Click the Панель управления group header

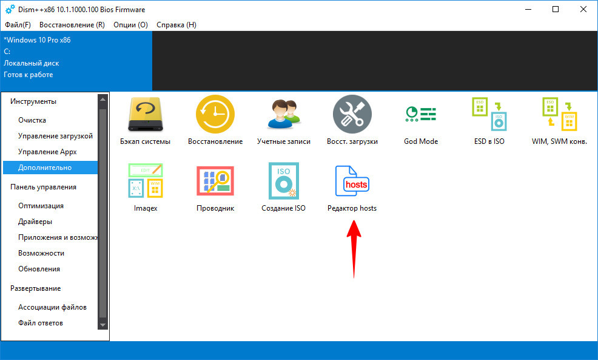click(x=43, y=187)
